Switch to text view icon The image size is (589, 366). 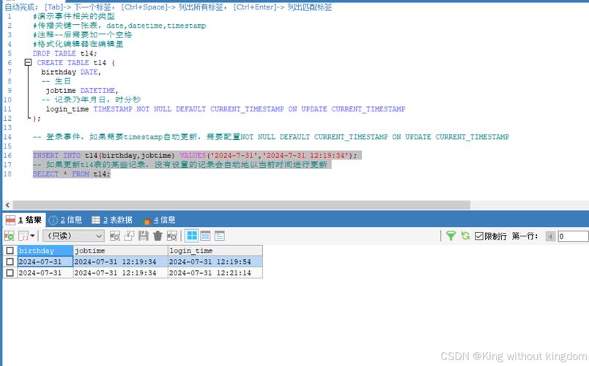[x=219, y=236]
